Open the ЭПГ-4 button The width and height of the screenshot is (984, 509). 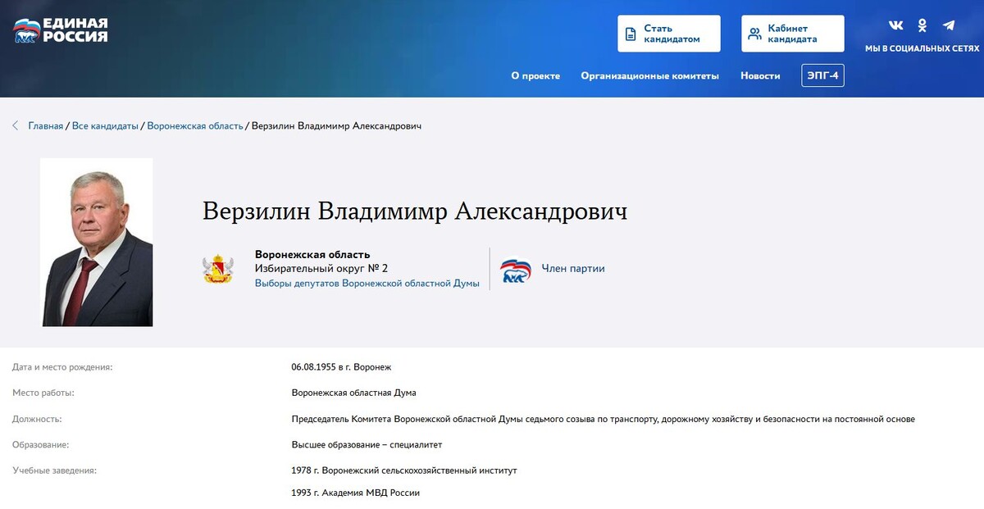[x=822, y=75]
